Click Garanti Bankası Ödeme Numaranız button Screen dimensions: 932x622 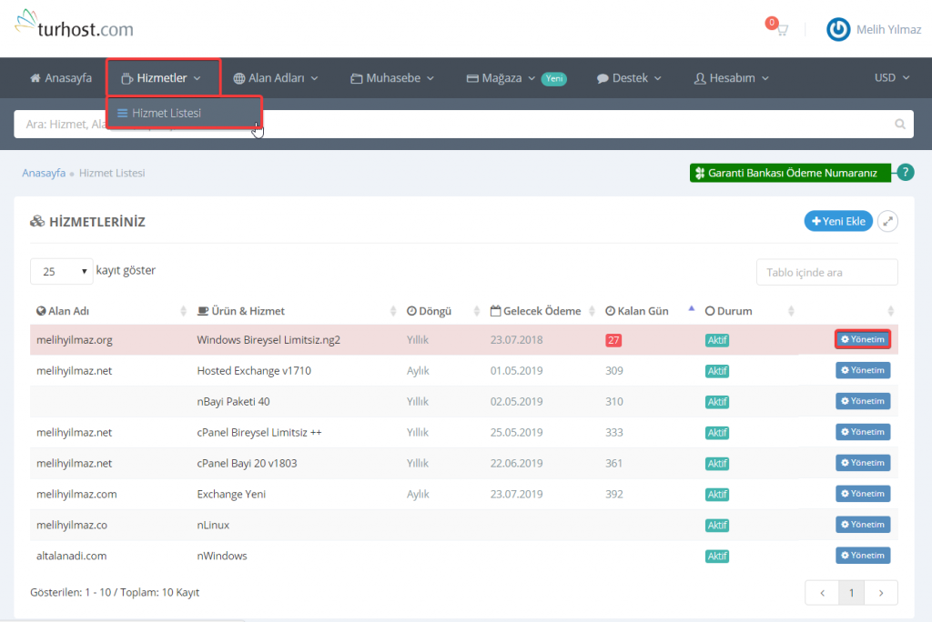(790, 173)
